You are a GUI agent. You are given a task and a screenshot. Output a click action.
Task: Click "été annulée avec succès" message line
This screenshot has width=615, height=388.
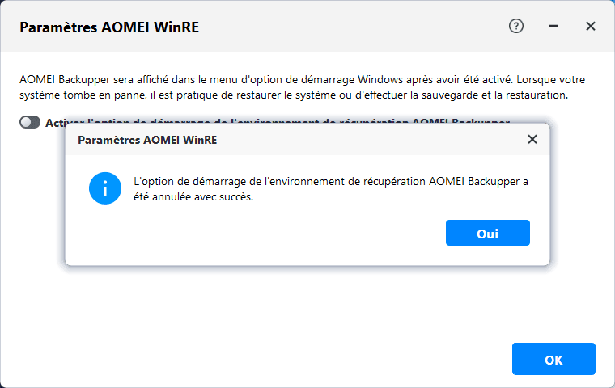click(x=193, y=197)
